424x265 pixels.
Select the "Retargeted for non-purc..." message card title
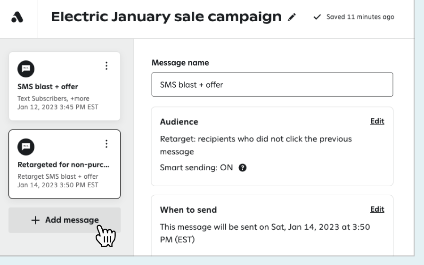coord(63,165)
